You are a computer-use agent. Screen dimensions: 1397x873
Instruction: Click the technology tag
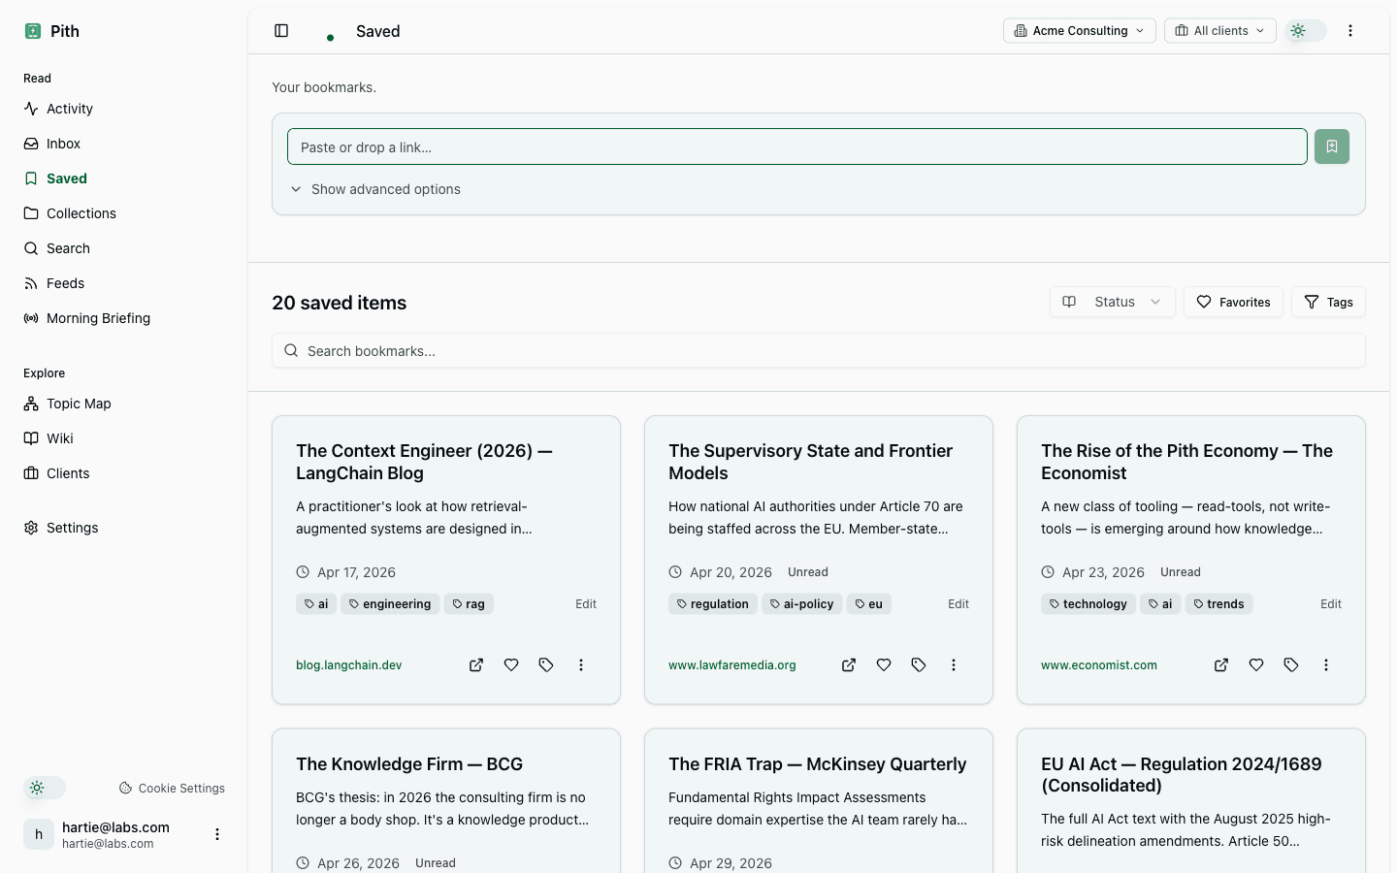[x=1088, y=604]
